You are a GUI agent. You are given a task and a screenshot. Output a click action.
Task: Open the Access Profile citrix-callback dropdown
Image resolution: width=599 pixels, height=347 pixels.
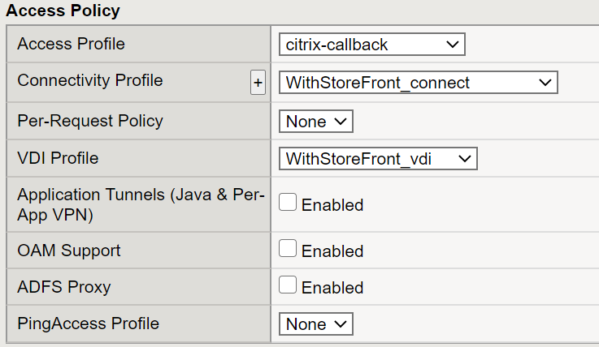point(371,45)
